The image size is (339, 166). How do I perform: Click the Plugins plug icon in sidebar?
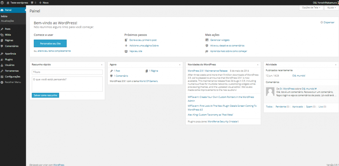click(2, 59)
